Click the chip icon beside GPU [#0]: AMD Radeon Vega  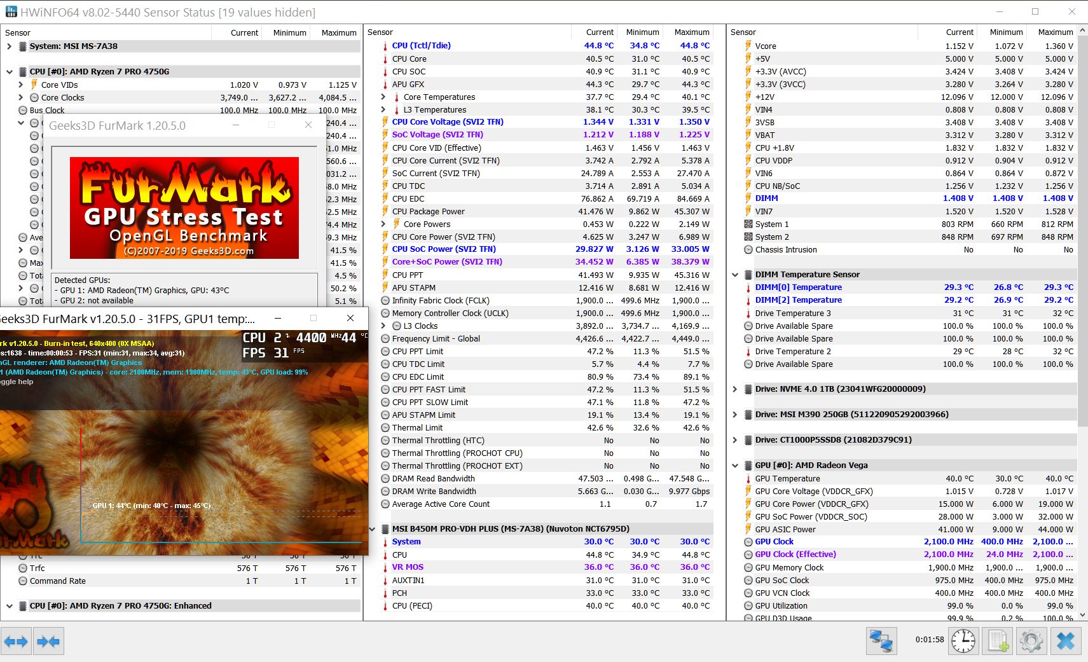(x=748, y=465)
